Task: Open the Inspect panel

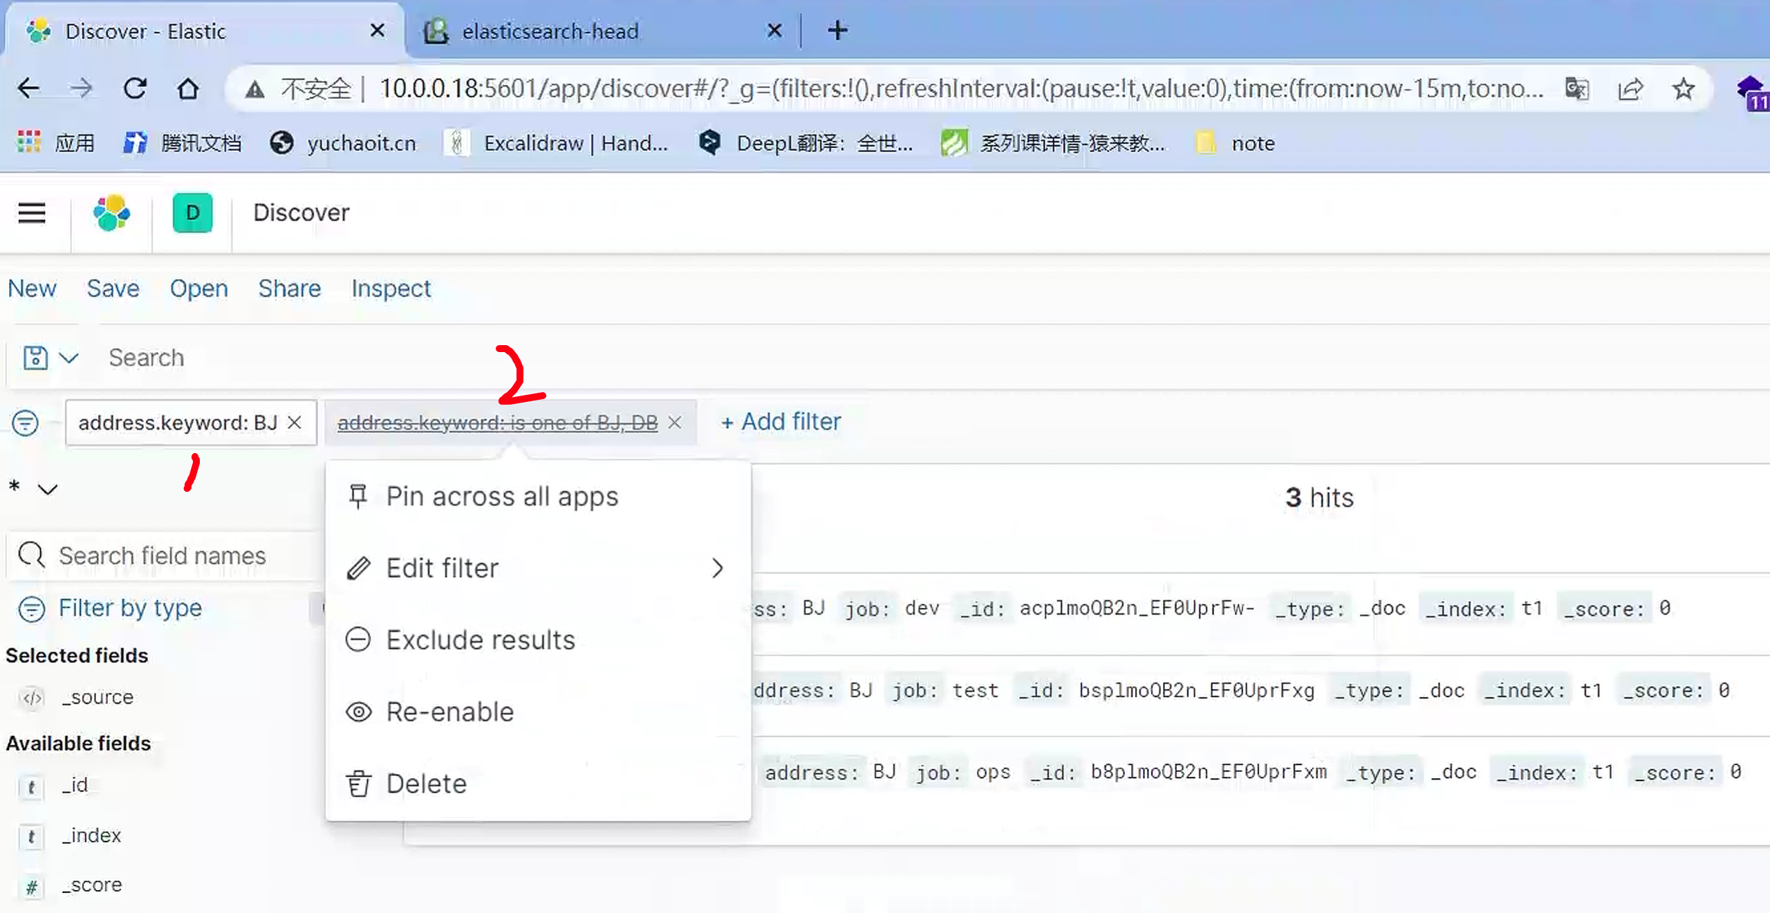Action: pyautogui.click(x=391, y=288)
